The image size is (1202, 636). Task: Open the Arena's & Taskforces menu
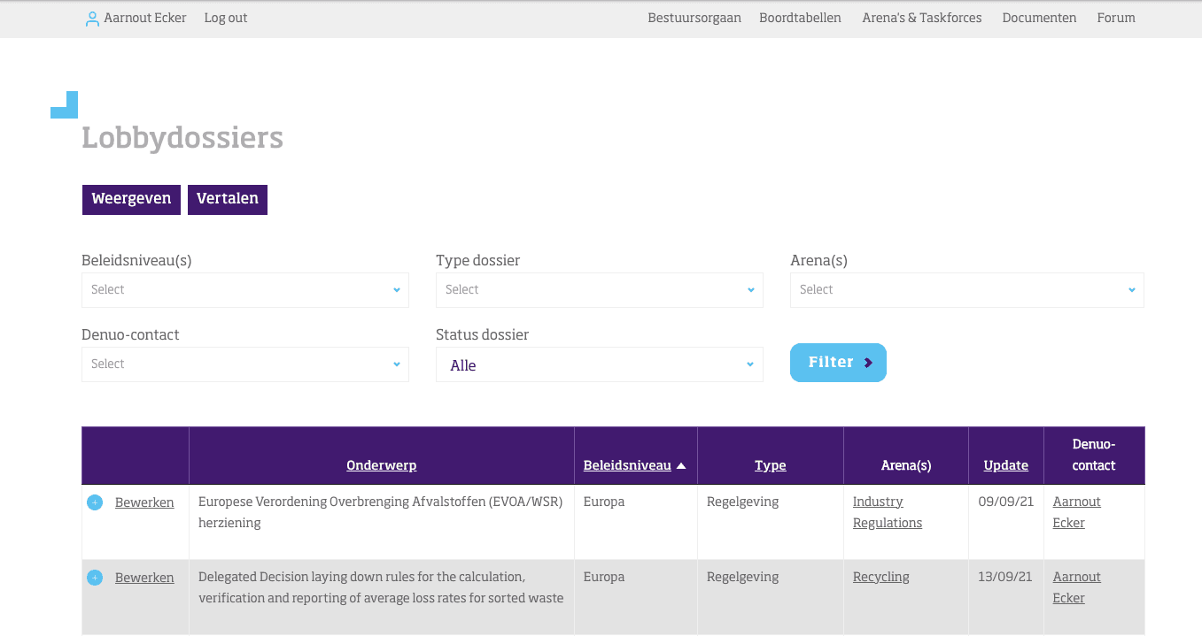click(x=922, y=18)
